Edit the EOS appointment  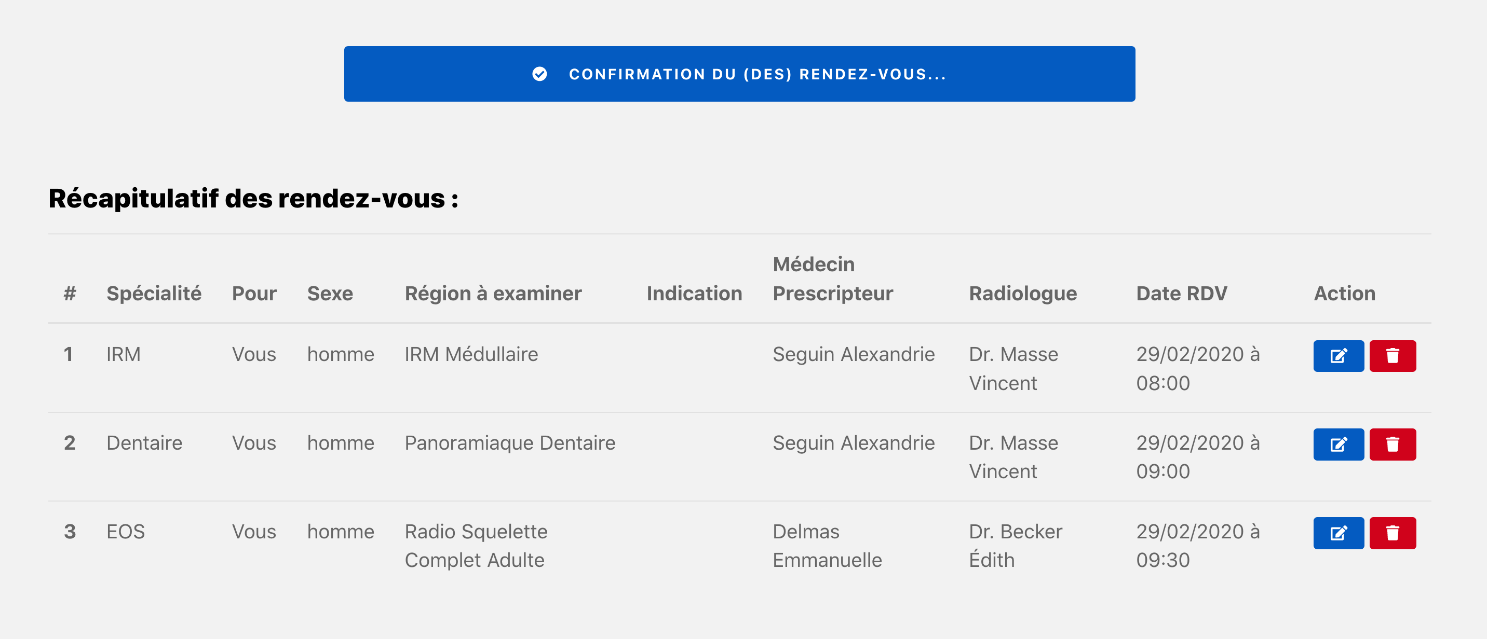pos(1338,533)
